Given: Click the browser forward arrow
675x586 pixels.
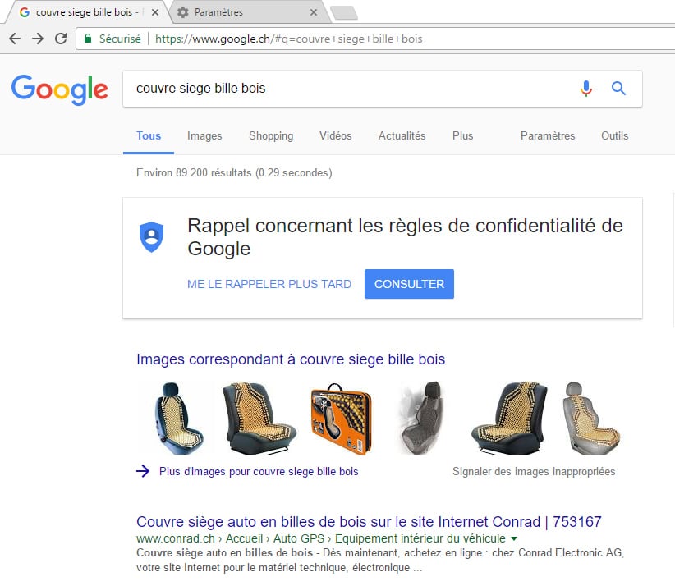Looking at the screenshot, I should point(38,39).
